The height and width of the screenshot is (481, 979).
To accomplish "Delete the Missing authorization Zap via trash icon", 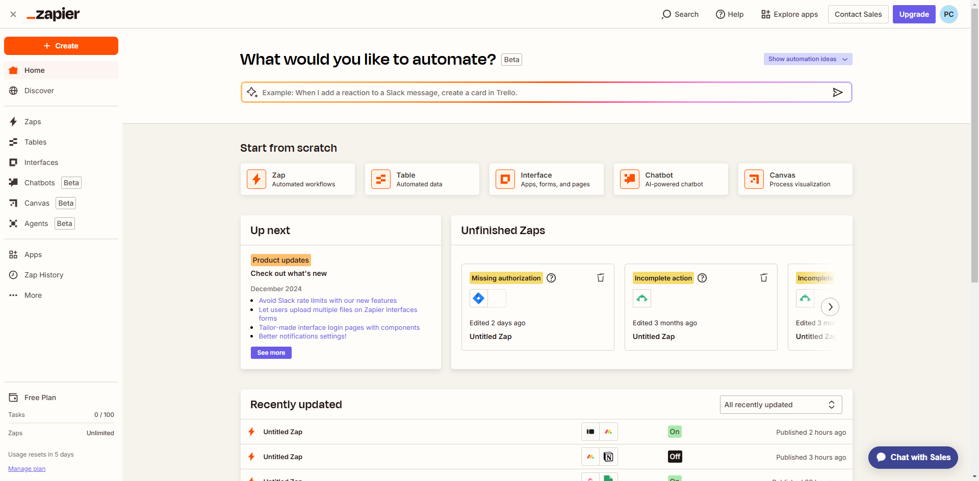I will pyautogui.click(x=600, y=277).
